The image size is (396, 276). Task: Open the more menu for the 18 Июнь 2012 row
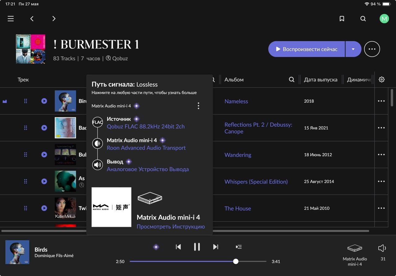381,155
